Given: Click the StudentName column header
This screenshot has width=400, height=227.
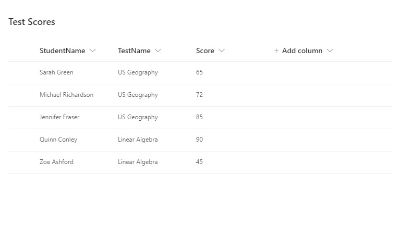Looking at the screenshot, I should [62, 51].
